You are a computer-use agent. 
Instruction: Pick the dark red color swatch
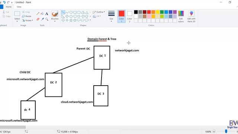click(145, 12)
